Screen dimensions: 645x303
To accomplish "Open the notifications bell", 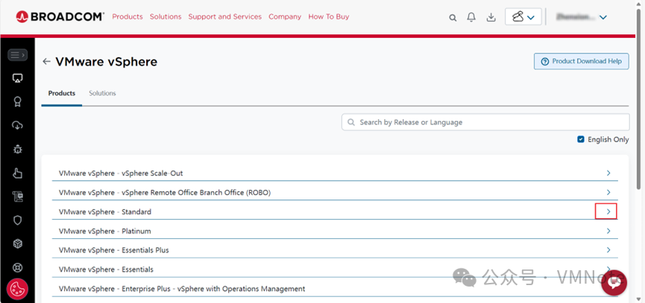I will tap(471, 17).
